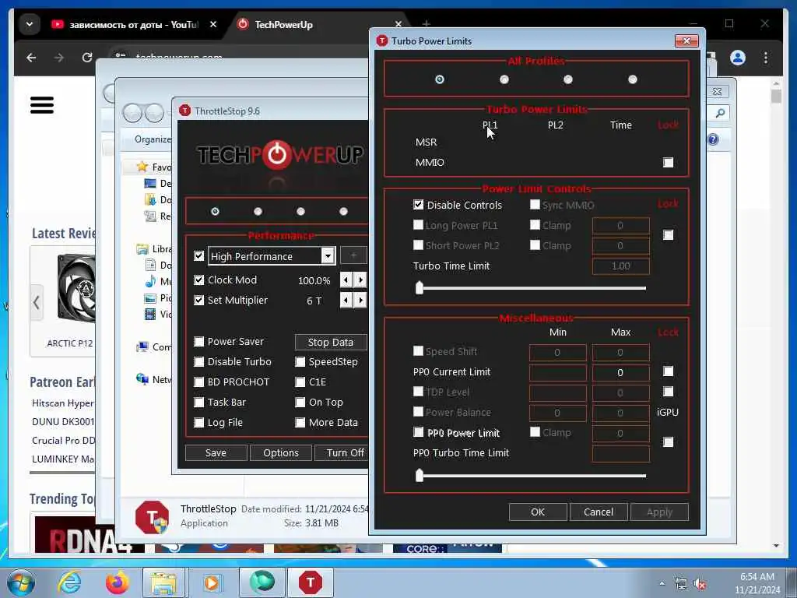Switch to the YouTube browser tab
The height and width of the screenshot is (598, 797).
tap(135, 24)
